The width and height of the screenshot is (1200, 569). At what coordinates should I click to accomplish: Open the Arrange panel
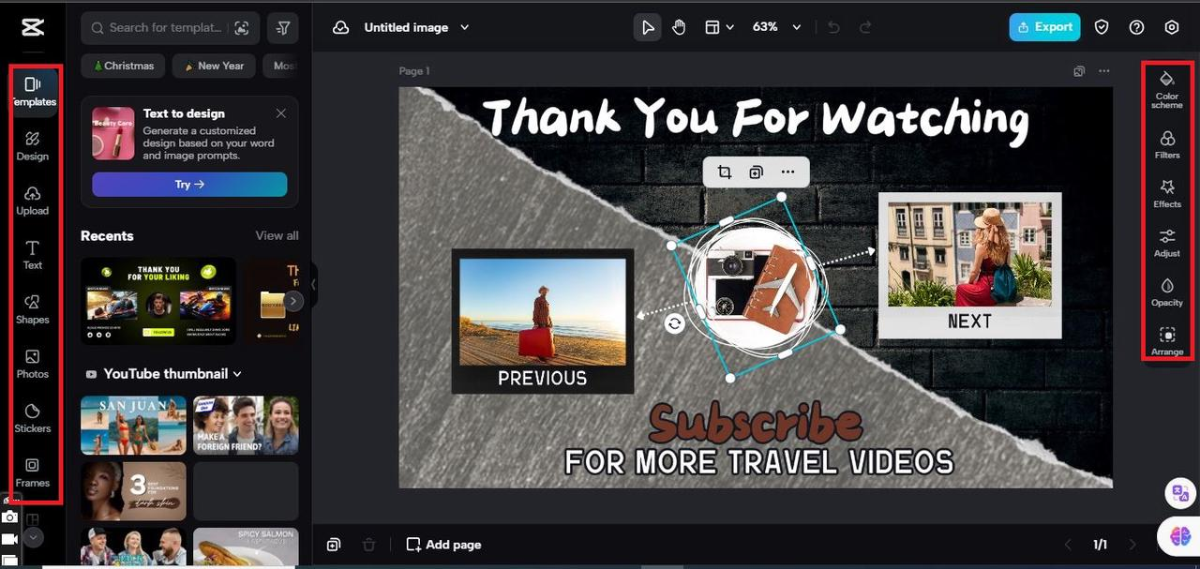(x=1167, y=341)
